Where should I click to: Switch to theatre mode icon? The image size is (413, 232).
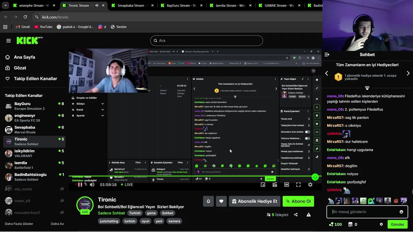tap(287, 185)
